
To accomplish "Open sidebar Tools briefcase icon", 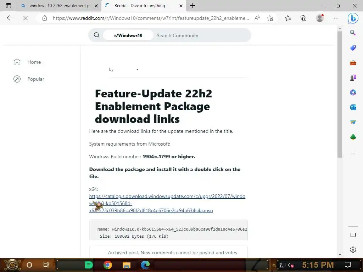I will [353, 63].
